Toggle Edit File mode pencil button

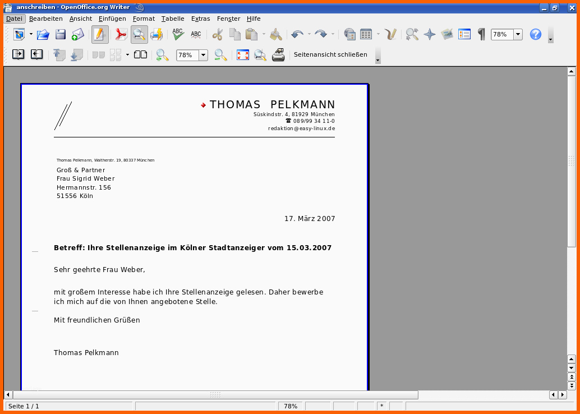pos(100,35)
